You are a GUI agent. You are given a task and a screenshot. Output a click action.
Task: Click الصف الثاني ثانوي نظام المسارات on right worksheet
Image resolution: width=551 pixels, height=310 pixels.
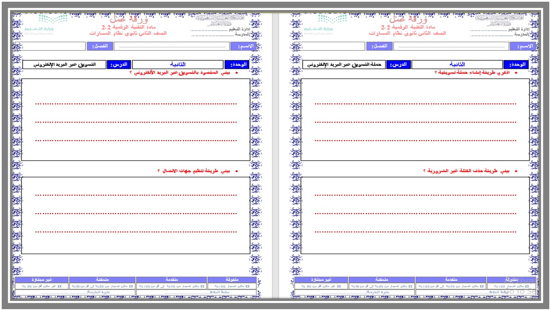tap(407, 33)
